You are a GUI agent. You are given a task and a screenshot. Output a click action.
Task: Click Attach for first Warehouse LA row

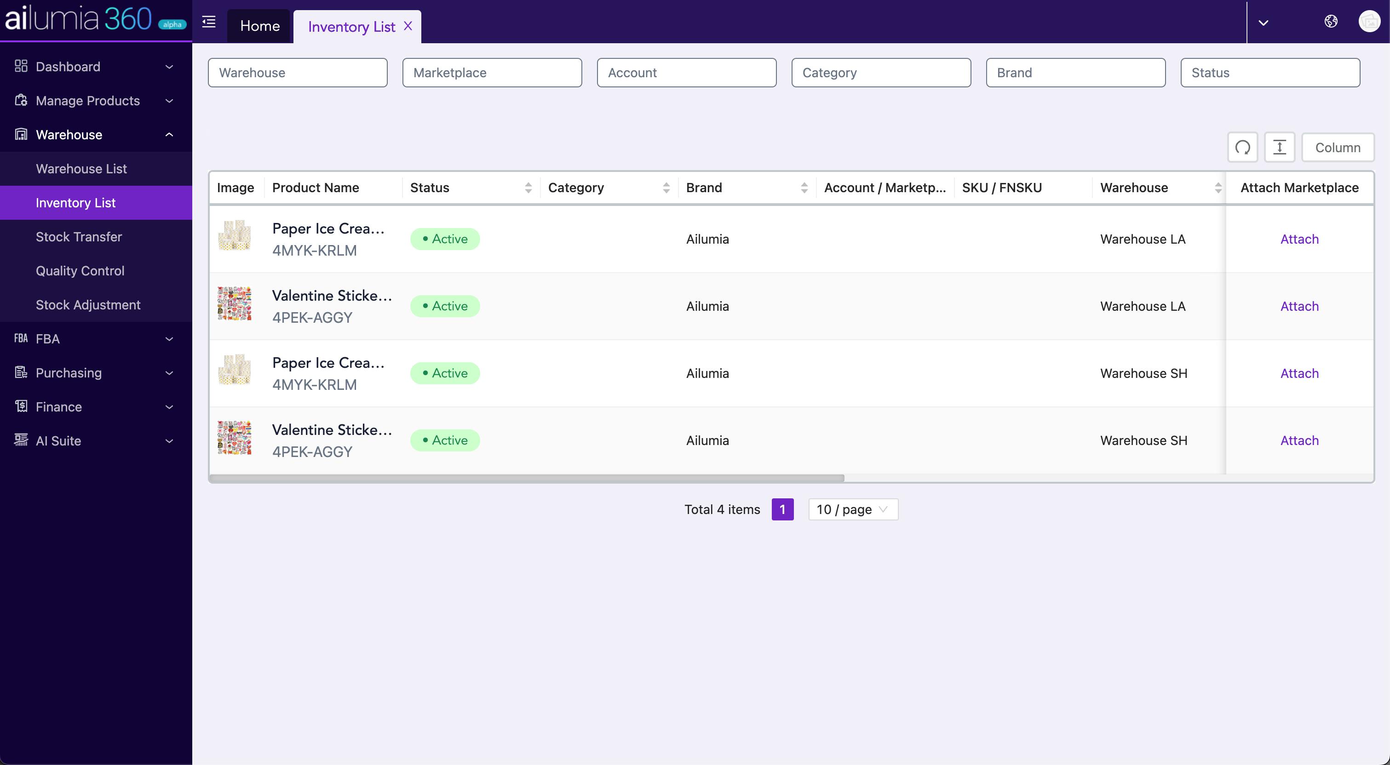[1299, 239]
